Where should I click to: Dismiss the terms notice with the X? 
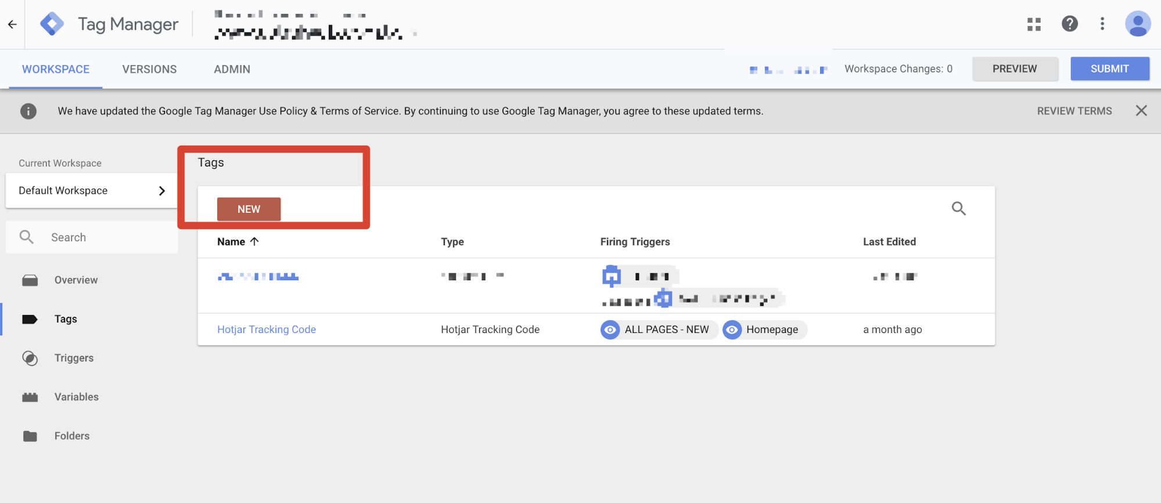point(1141,111)
